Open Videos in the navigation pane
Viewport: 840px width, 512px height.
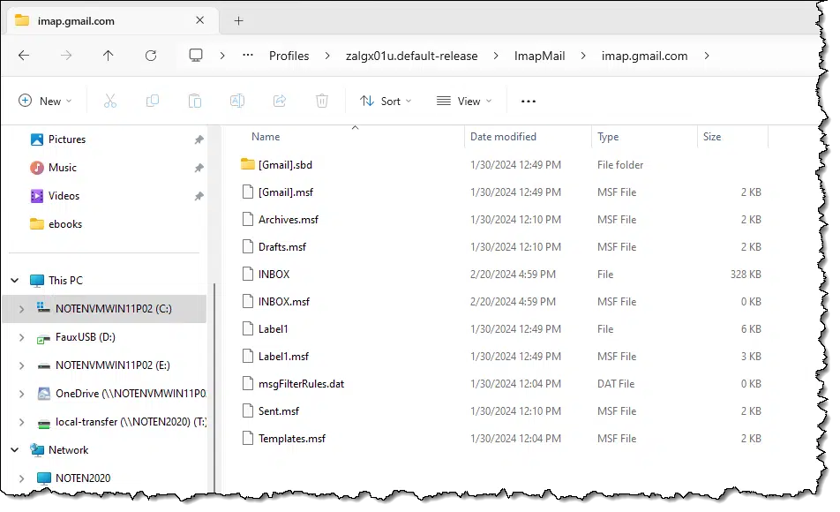pyautogui.click(x=64, y=196)
